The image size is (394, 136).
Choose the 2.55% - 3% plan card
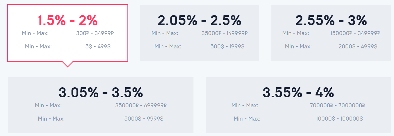click(x=331, y=33)
